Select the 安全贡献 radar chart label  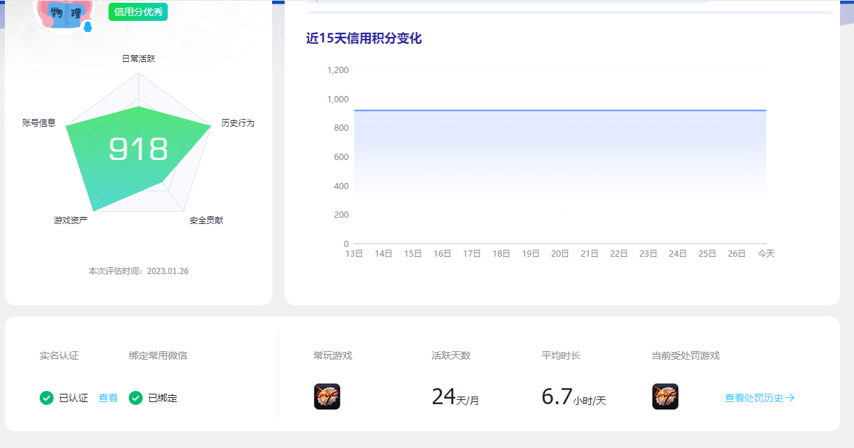tap(206, 221)
